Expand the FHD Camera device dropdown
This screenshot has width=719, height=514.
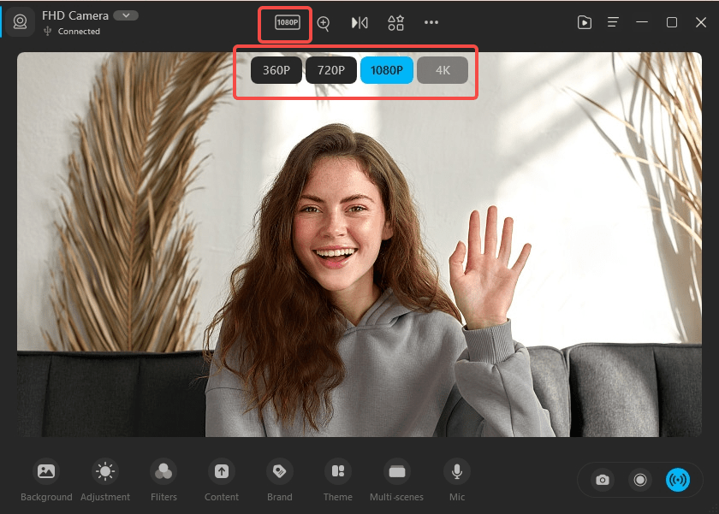126,15
